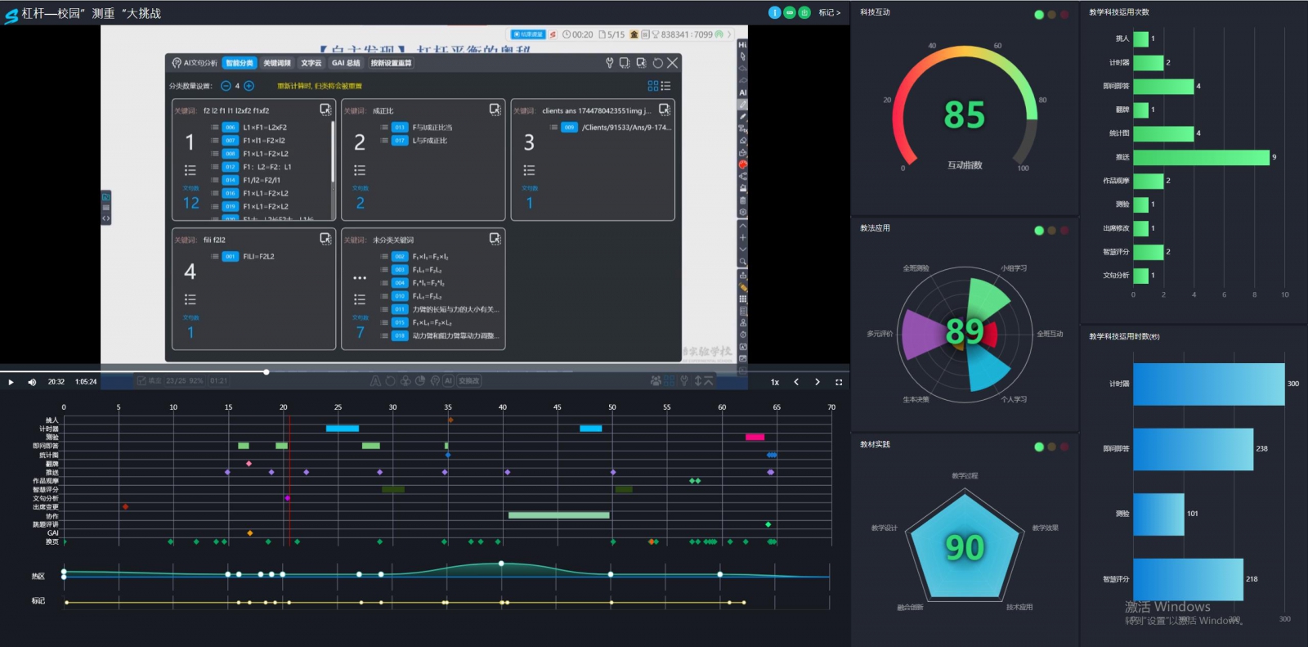Click the 推送 bar in usage count chart

[x=1200, y=157]
